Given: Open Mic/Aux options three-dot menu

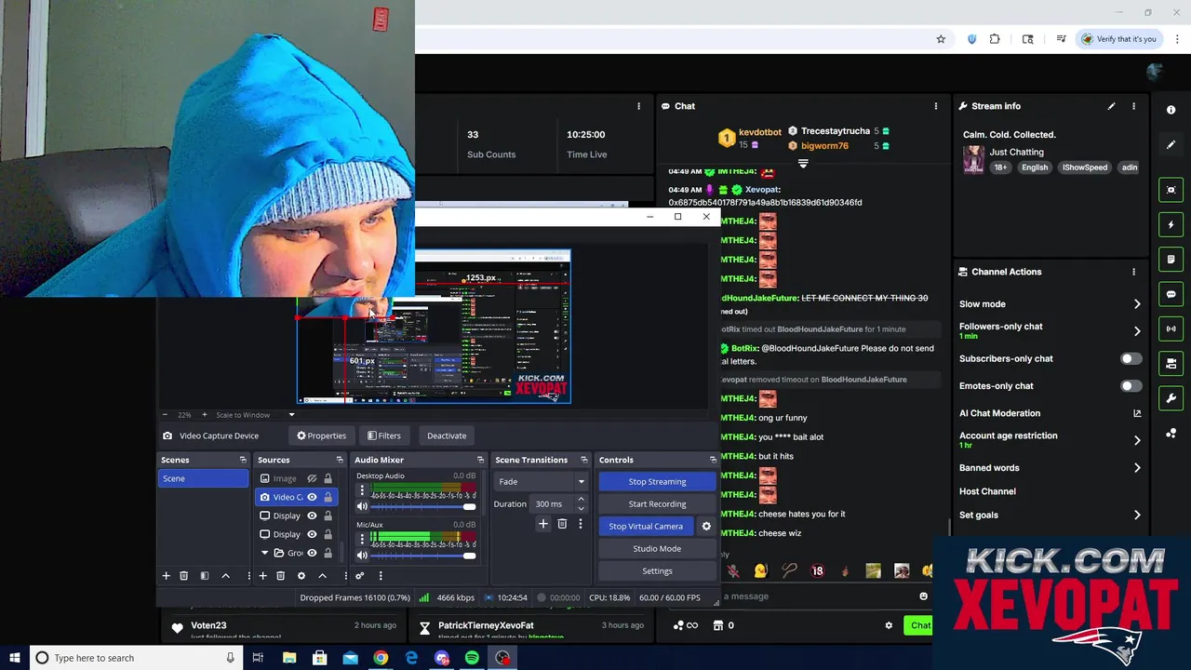Looking at the screenshot, I should (362, 539).
